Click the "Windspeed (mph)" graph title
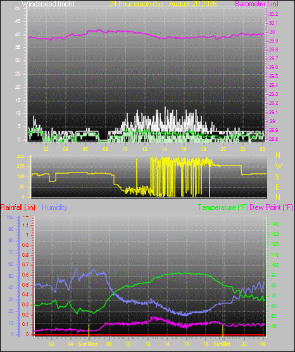 tap(48, 4)
